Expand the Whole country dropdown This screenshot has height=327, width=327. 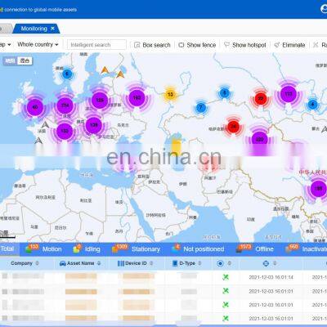(x=38, y=44)
